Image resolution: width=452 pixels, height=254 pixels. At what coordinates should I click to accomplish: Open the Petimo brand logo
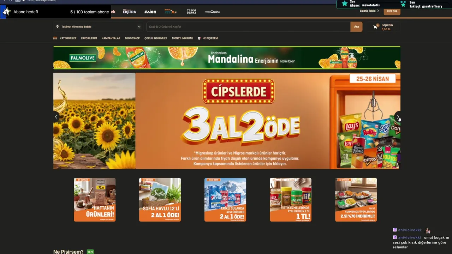(x=171, y=12)
